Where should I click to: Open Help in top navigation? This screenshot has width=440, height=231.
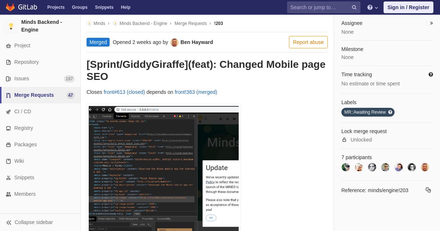(x=126, y=7)
